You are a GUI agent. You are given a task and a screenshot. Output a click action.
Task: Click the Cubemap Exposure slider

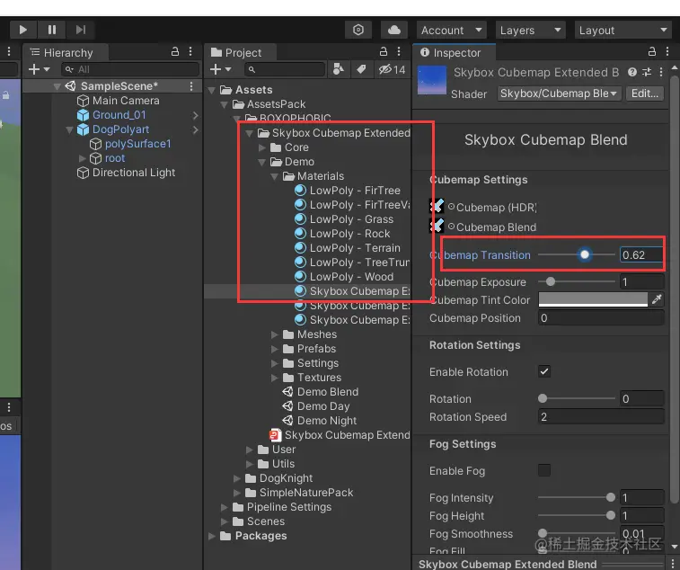click(577, 281)
